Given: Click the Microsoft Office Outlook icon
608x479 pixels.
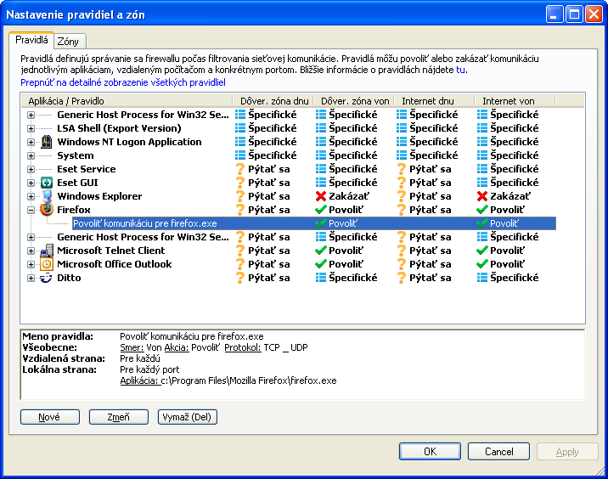Looking at the screenshot, I should click(47, 264).
